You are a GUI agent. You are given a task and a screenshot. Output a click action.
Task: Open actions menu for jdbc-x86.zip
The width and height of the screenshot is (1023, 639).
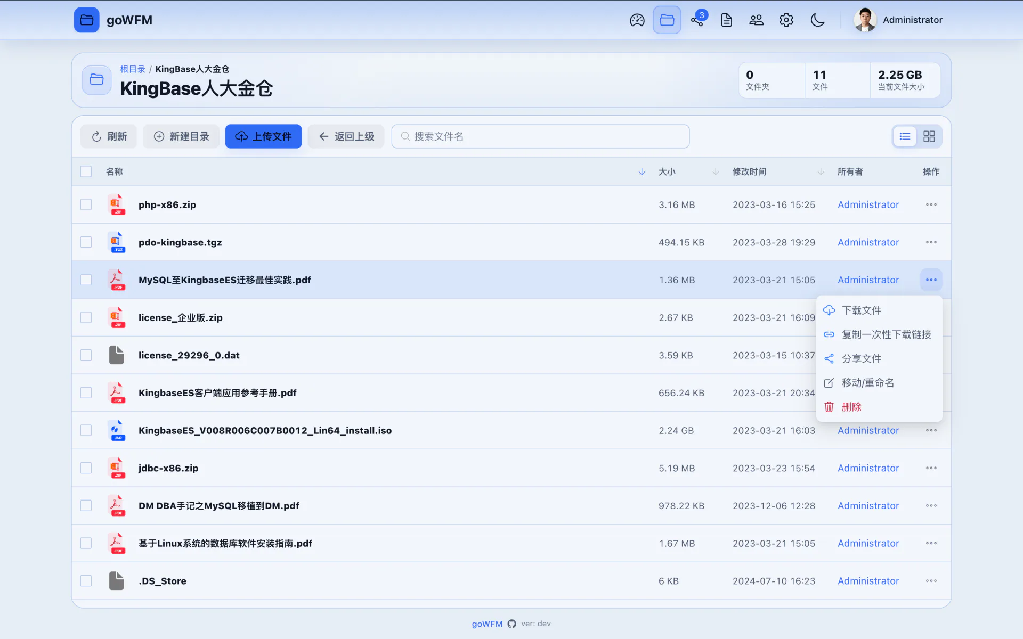pyautogui.click(x=931, y=468)
